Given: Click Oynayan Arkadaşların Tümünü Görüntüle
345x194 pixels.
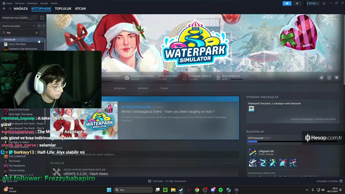Looking at the screenshot, I should pos(313,119).
